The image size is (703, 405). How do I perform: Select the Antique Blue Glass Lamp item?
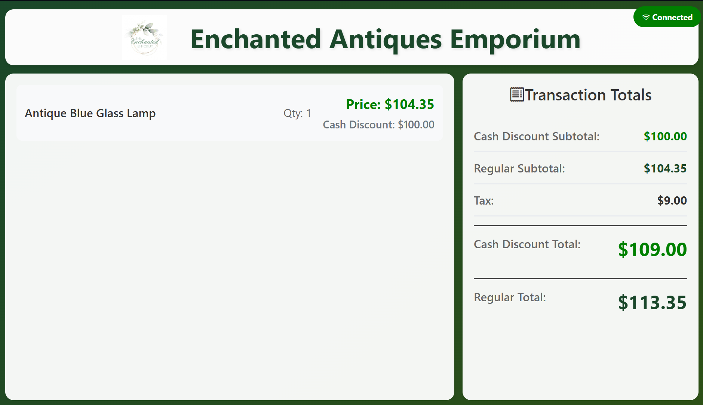[x=90, y=113]
